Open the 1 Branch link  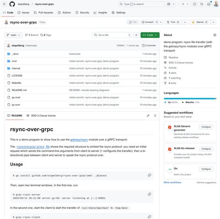tap(32, 35)
